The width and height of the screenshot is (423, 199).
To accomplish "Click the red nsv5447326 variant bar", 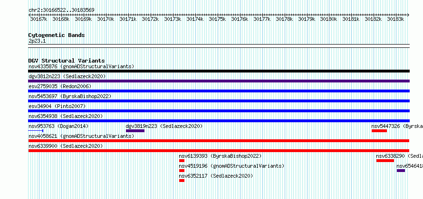I will (379, 131).
